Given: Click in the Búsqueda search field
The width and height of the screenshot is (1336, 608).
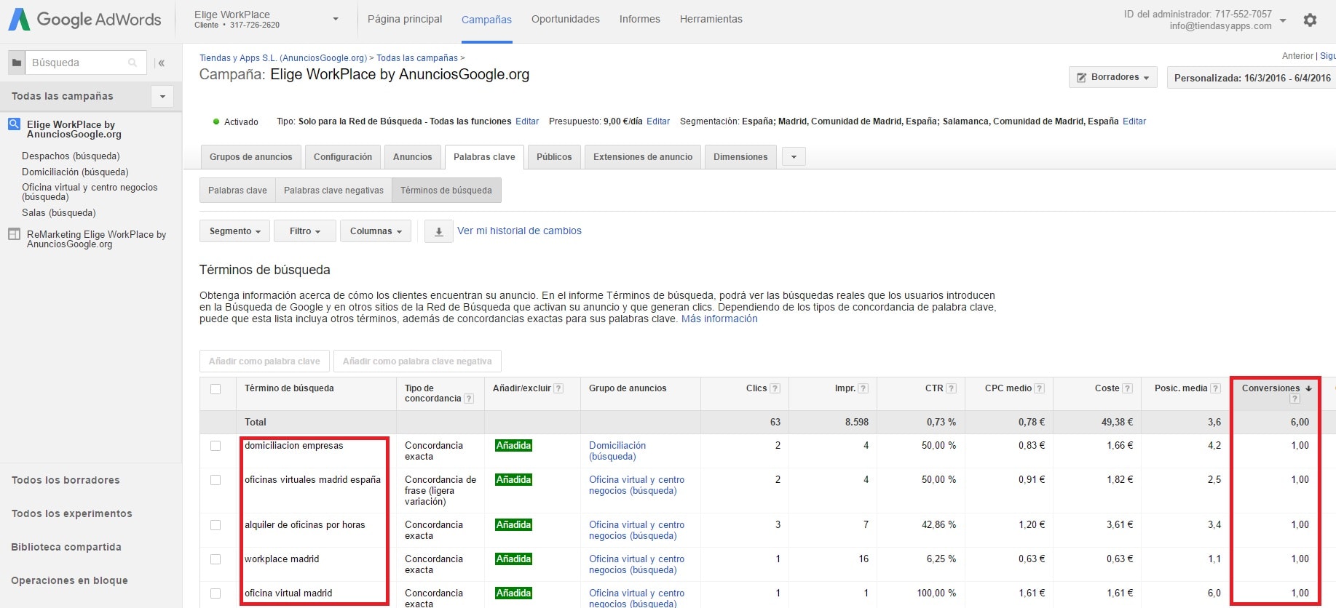Looking at the screenshot, I should 86,63.
